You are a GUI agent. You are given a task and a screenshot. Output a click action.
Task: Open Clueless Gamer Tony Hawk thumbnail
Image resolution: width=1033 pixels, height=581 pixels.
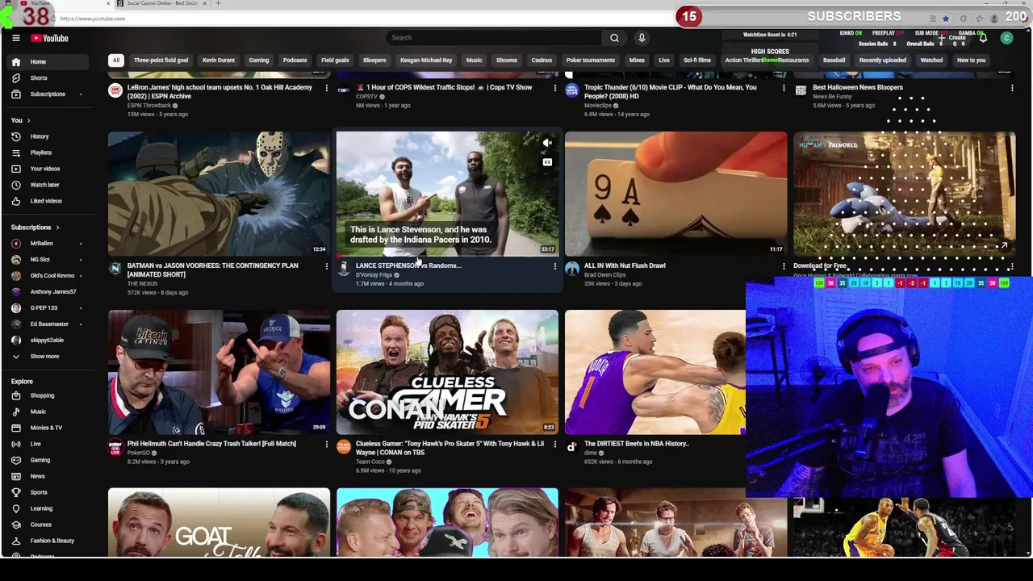[x=447, y=372]
